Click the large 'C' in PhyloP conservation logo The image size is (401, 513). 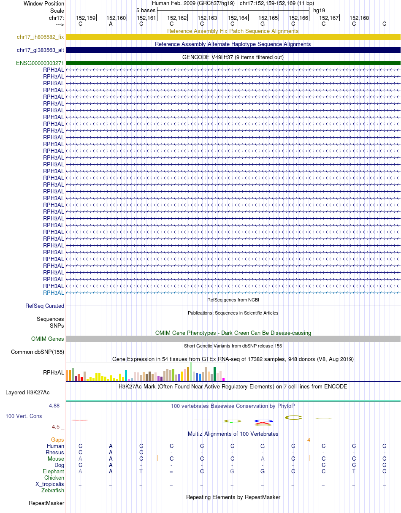pos(293,418)
